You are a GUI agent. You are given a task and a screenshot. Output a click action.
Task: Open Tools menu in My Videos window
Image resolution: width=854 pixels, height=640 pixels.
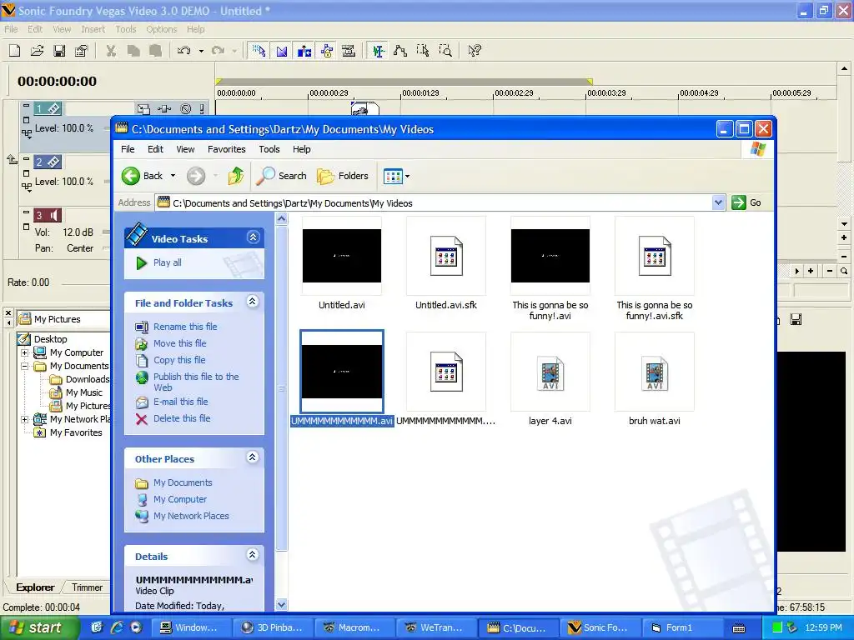coord(269,149)
